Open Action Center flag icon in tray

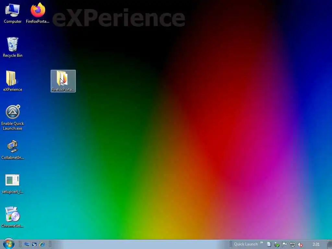[x=285, y=244]
